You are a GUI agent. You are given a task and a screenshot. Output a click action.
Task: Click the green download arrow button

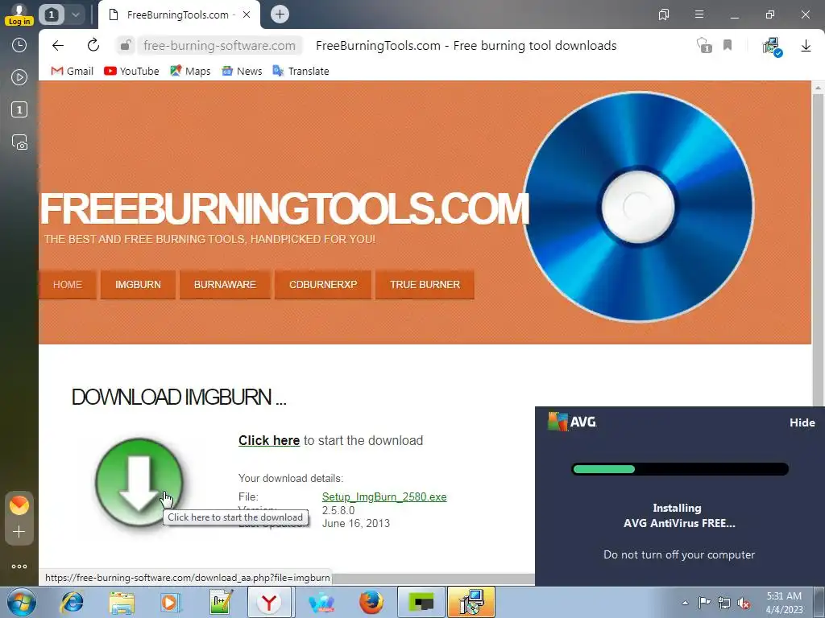[x=139, y=482]
